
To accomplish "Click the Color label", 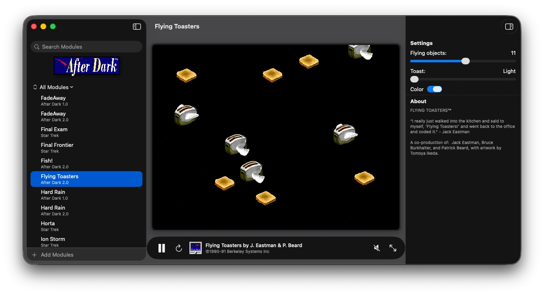I will point(417,89).
